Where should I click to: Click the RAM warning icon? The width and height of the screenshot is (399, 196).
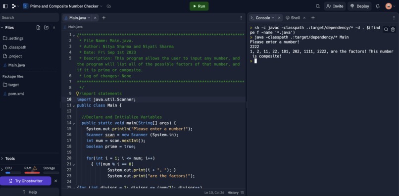click(35, 168)
